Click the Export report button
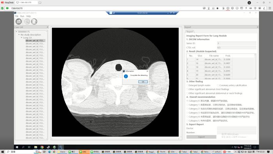 201,137
